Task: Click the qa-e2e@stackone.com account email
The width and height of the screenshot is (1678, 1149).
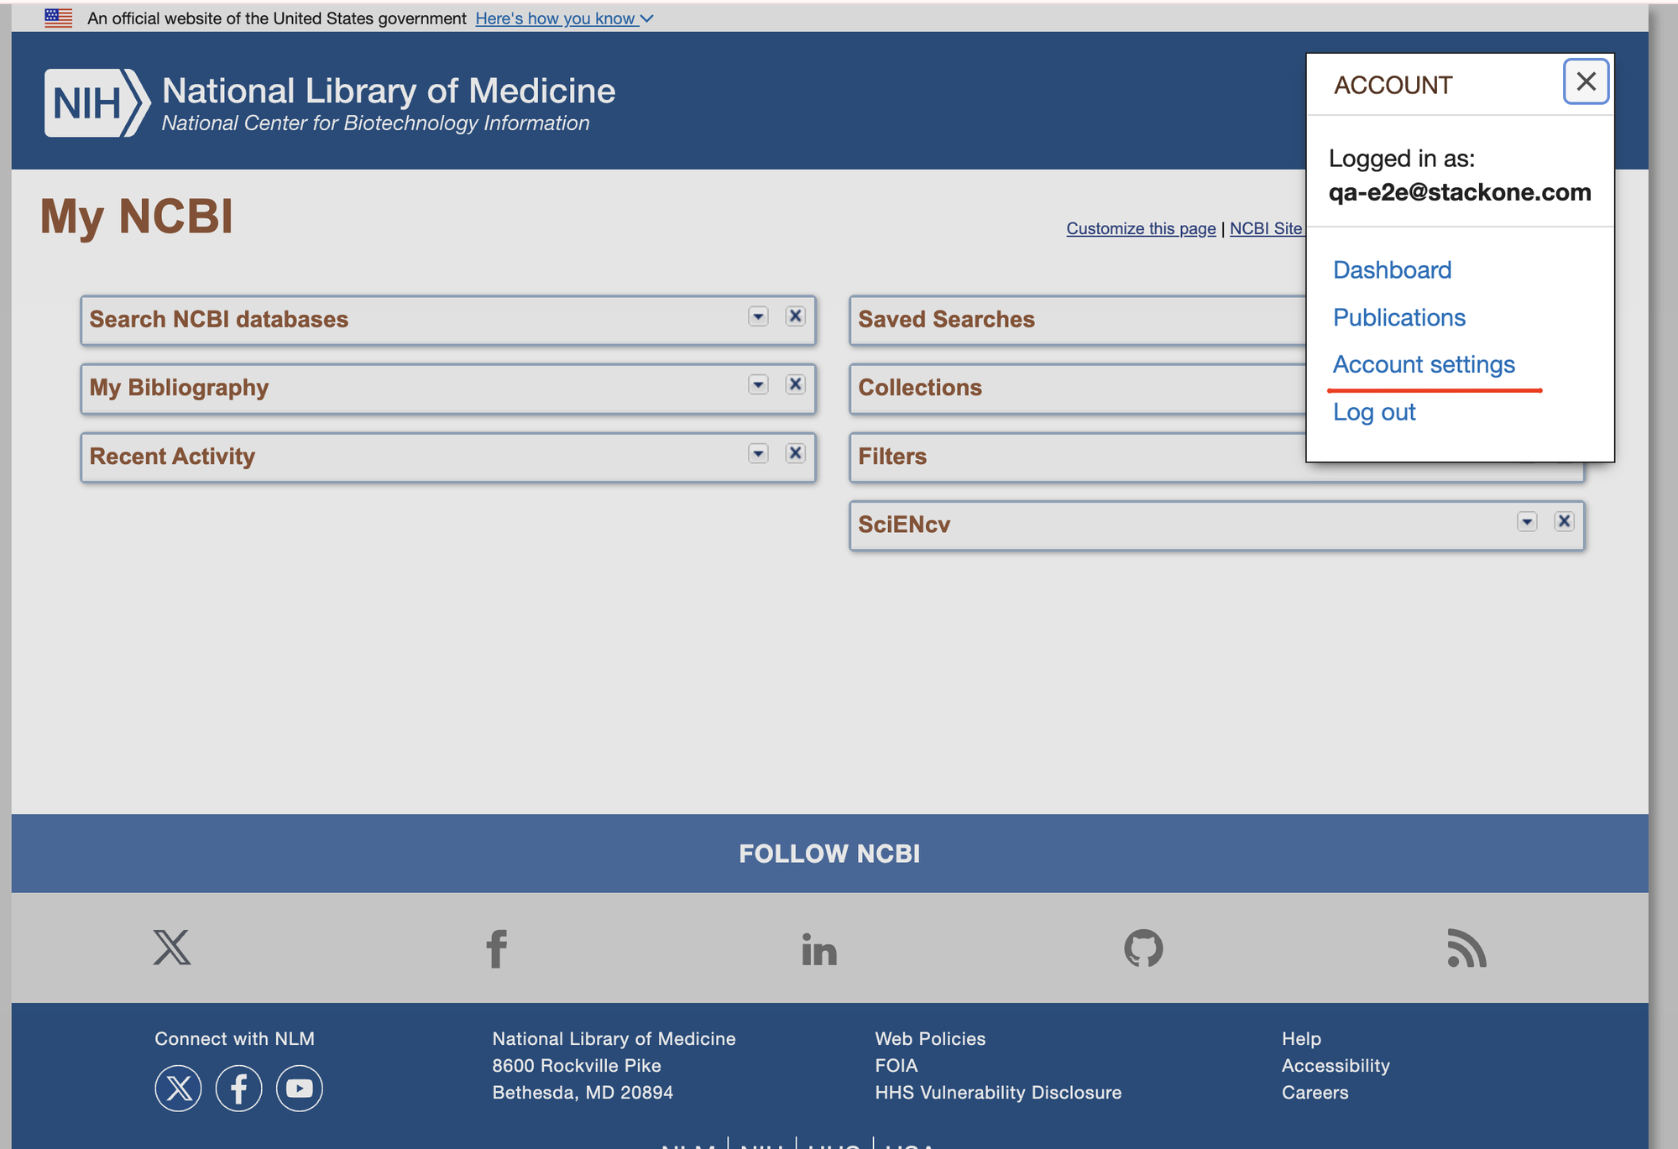Action: [x=1460, y=192]
